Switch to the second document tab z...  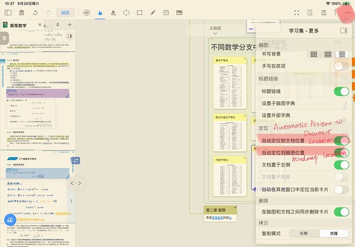pos(46,25)
